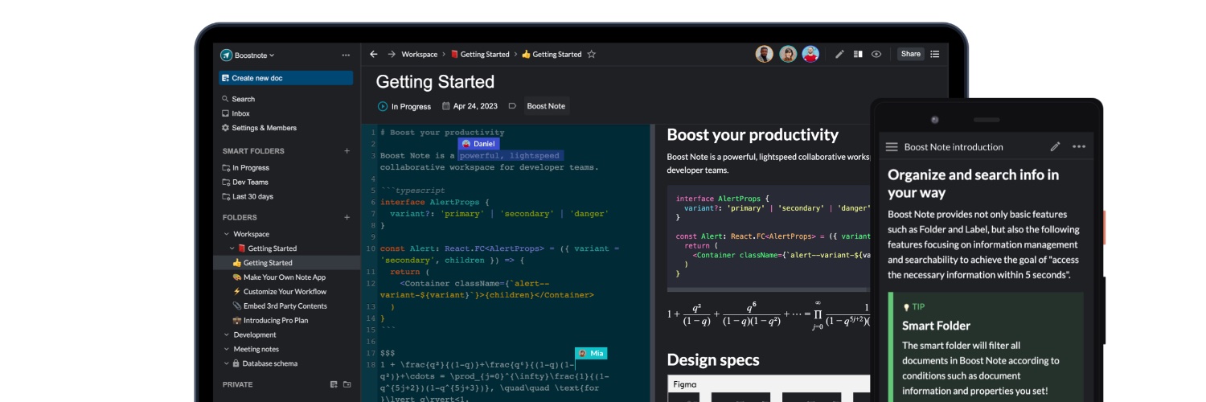Bookmark the doc with the star icon
Viewport: 1206px width, 402px height.
pyautogui.click(x=592, y=55)
